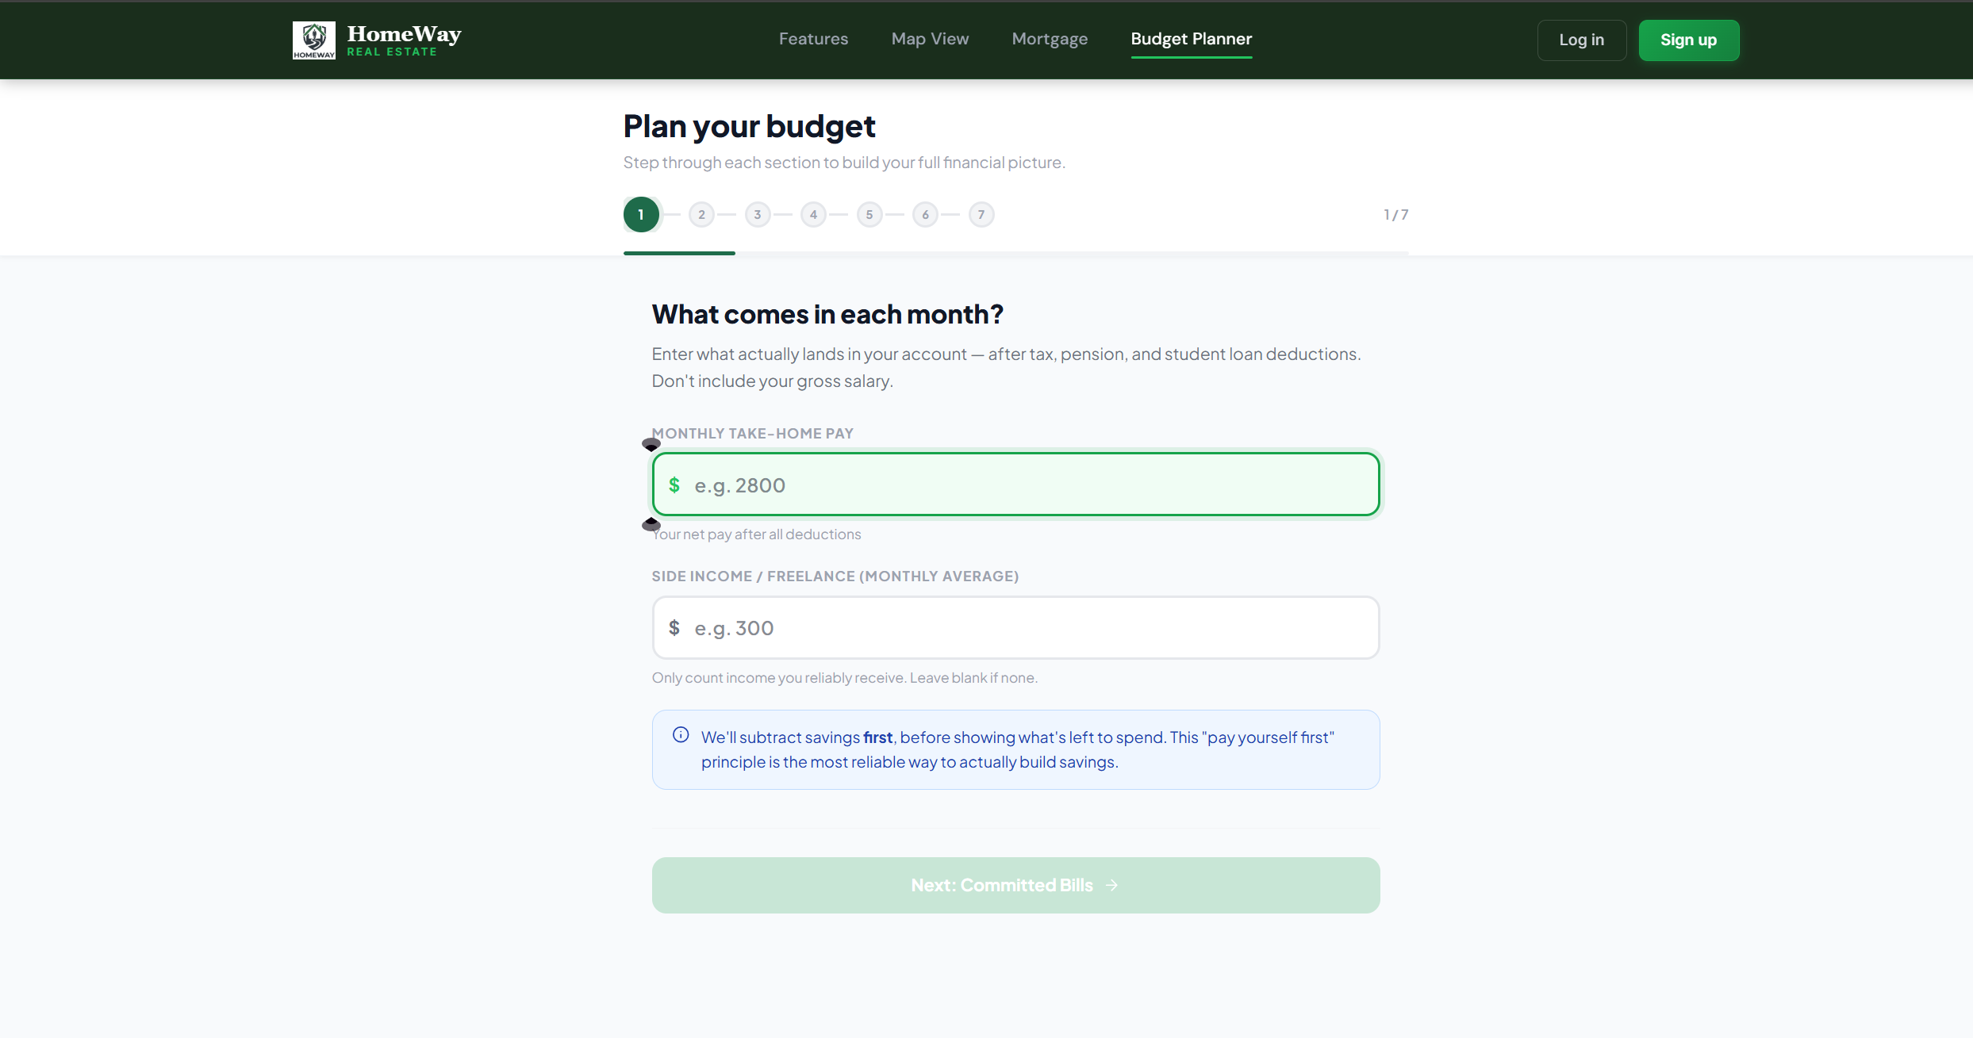Open the Features menu item
This screenshot has width=1973, height=1038.
tap(813, 39)
